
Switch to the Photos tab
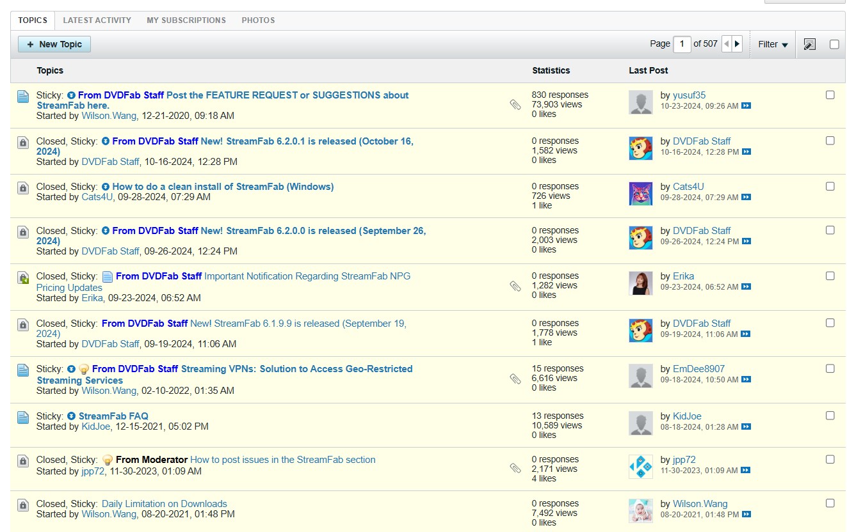pyautogui.click(x=258, y=20)
